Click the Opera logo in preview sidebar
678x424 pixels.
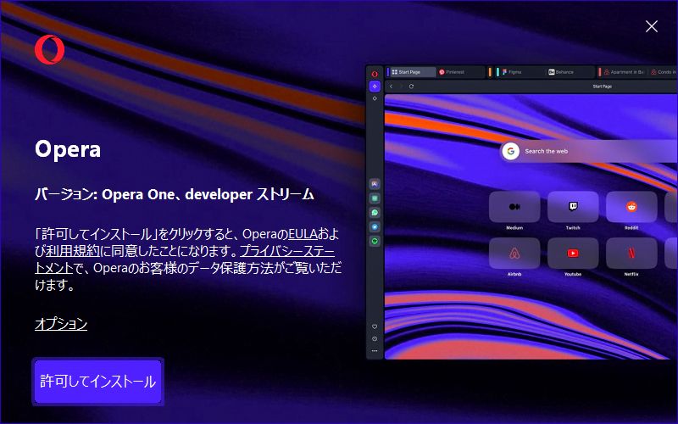375,74
